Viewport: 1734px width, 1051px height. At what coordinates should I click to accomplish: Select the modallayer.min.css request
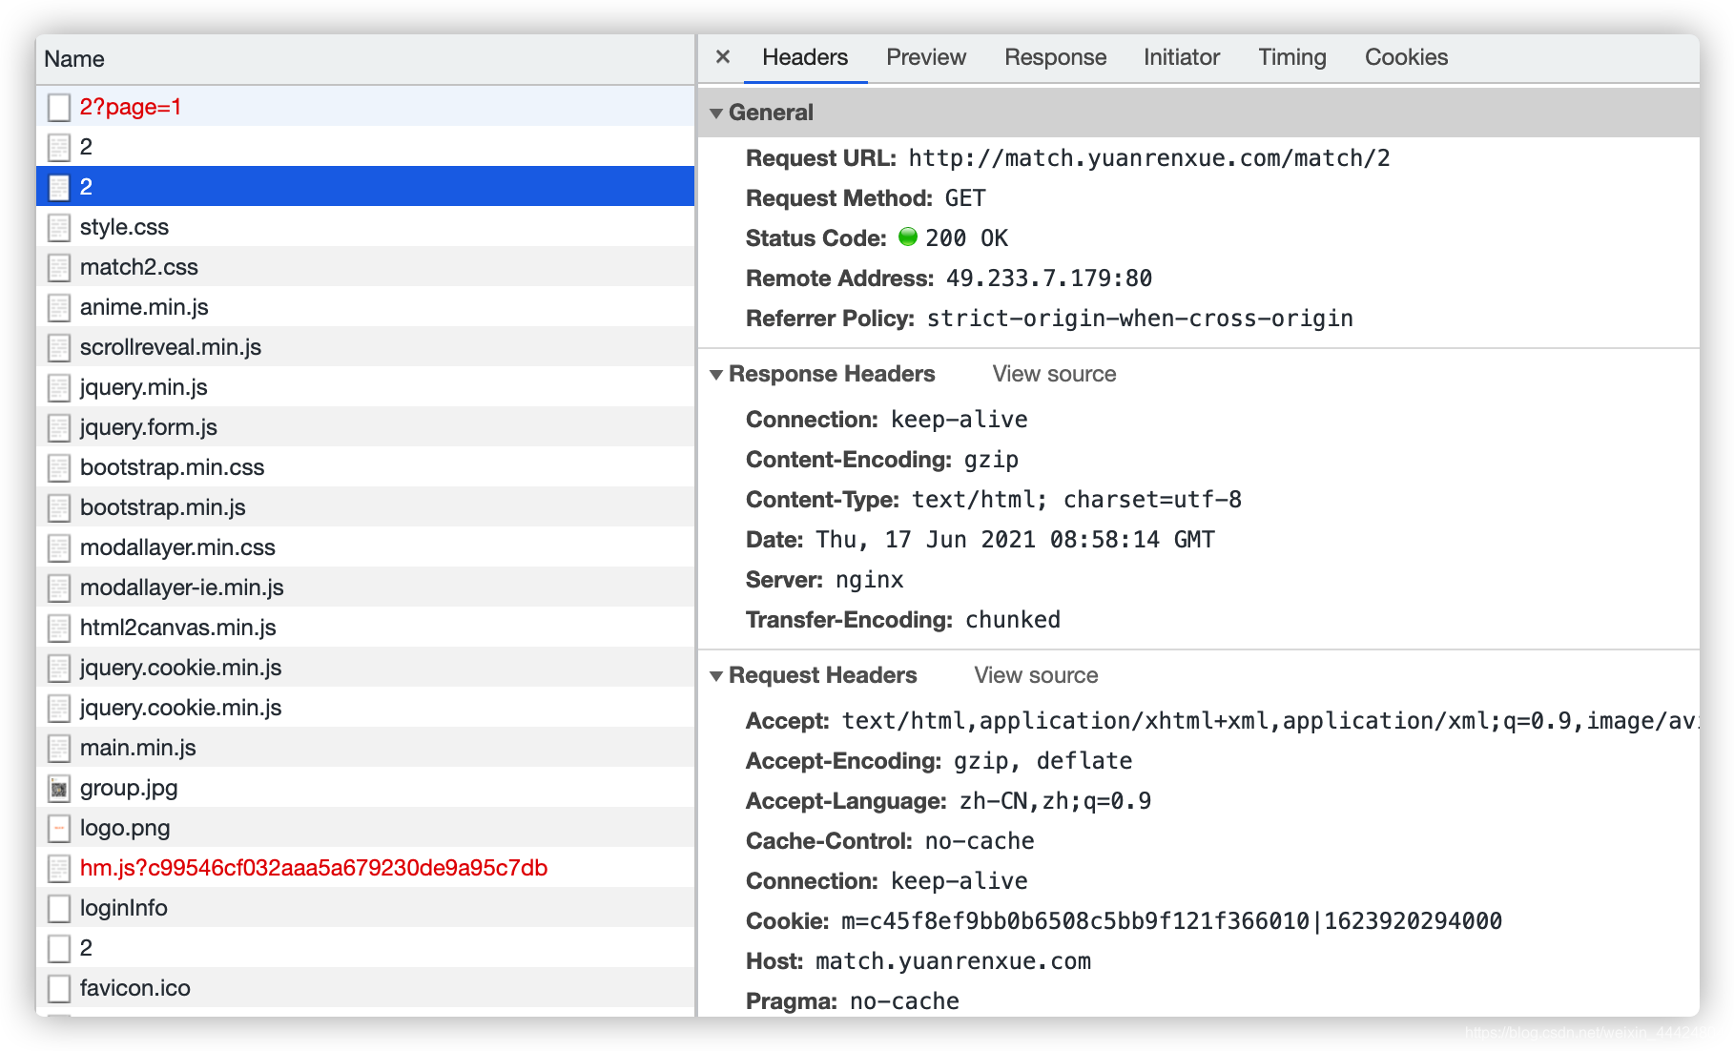pos(365,547)
